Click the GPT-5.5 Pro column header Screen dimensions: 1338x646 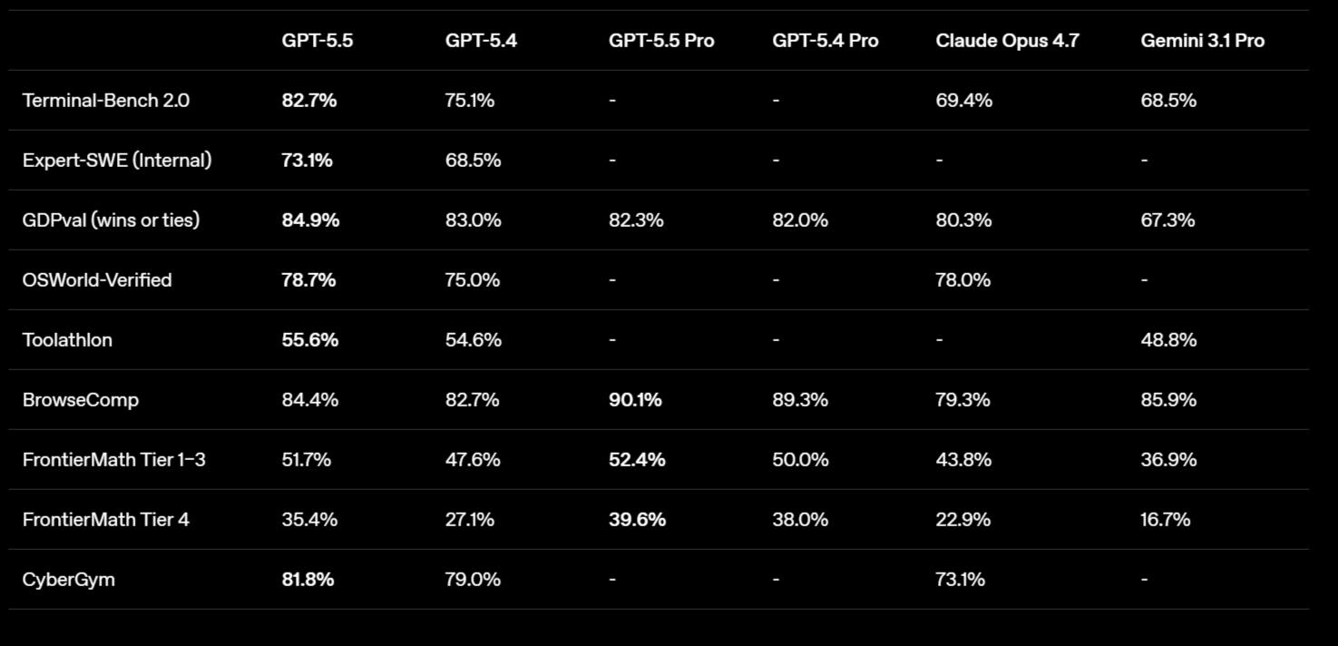click(661, 41)
